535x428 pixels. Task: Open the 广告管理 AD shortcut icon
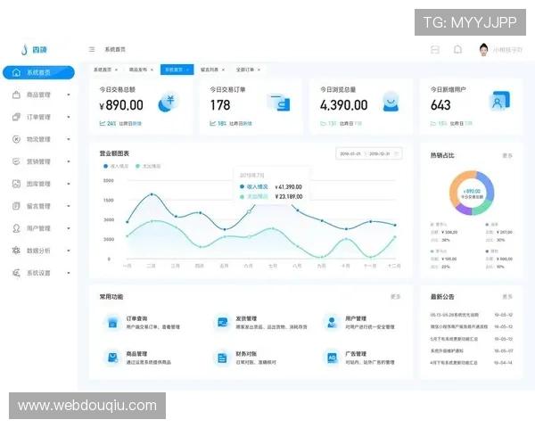click(x=331, y=358)
